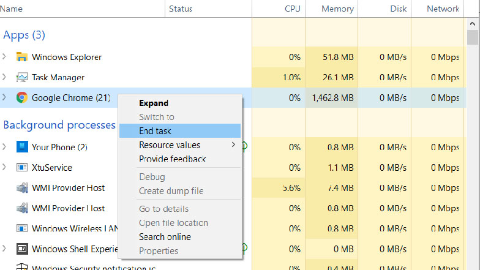The image size is (480, 270).
Task: Select Switch to in context menu
Action: (180, 117)
